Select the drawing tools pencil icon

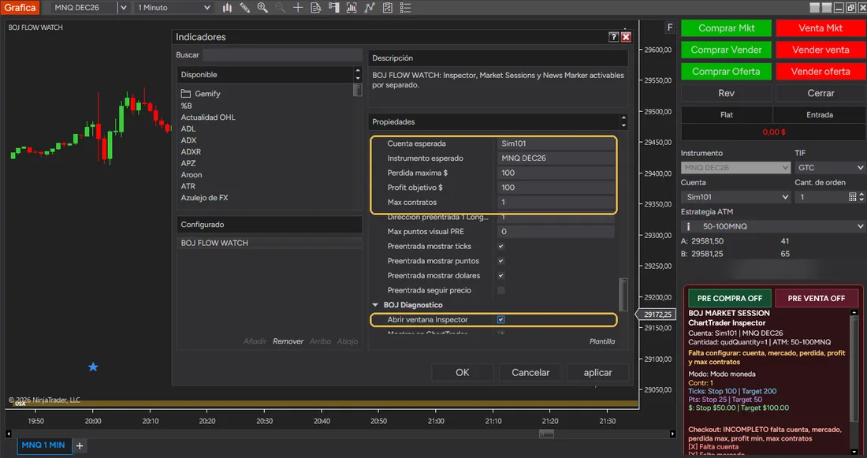tap(245, 8)
